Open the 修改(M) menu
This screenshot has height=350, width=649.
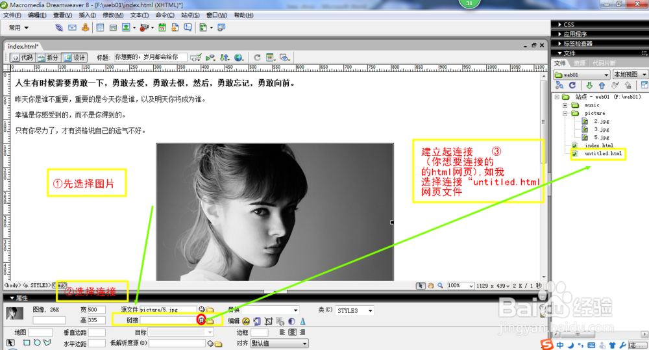[x=113, y=16]
